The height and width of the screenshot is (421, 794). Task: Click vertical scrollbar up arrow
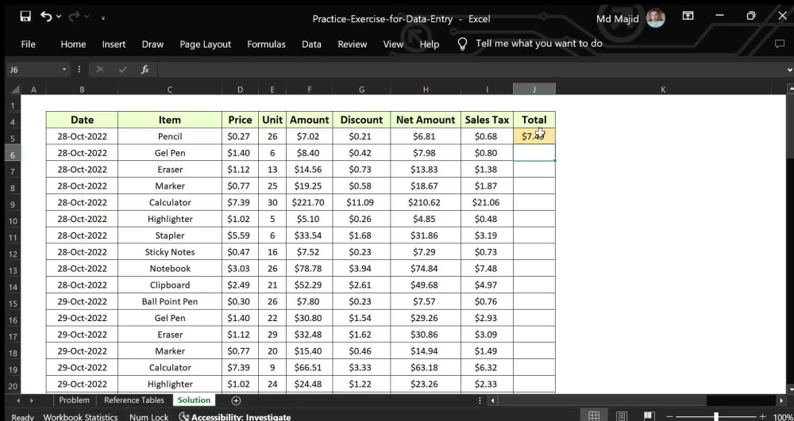click(x=791, y=89)
